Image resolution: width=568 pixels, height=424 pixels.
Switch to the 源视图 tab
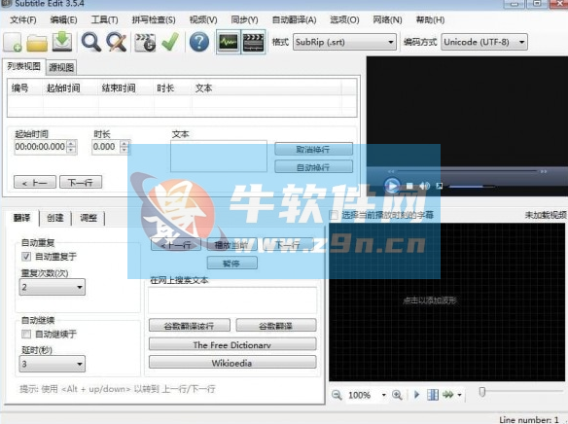coord(61,67)
